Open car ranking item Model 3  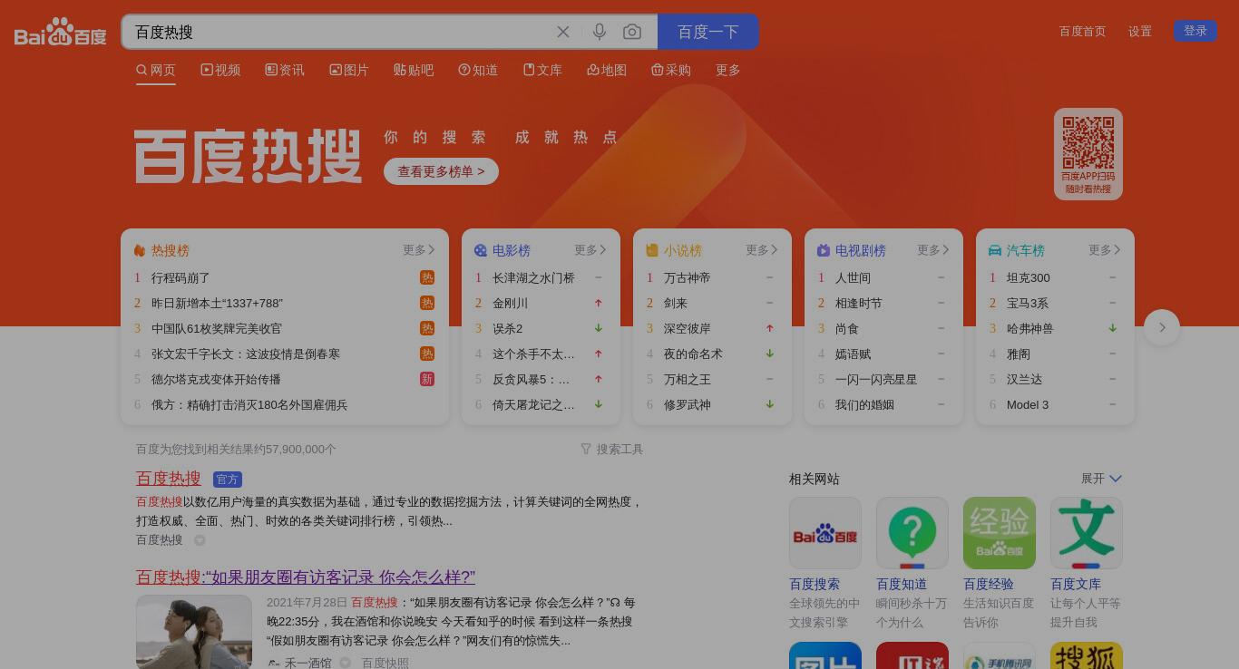tap(1028, 404)
